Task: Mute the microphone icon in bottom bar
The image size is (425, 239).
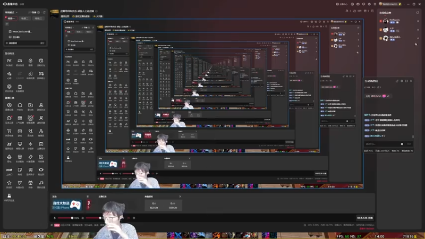Action: click(55, 218)
